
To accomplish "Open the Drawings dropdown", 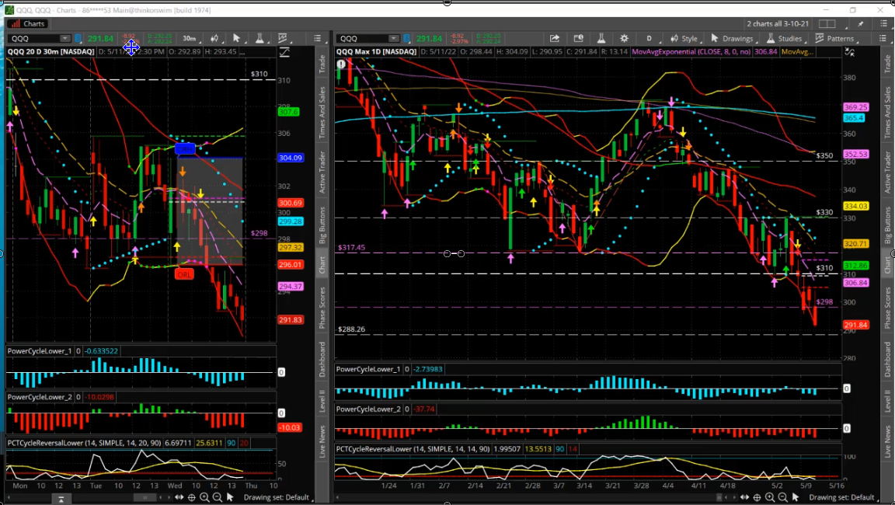I will pos(733,39).
